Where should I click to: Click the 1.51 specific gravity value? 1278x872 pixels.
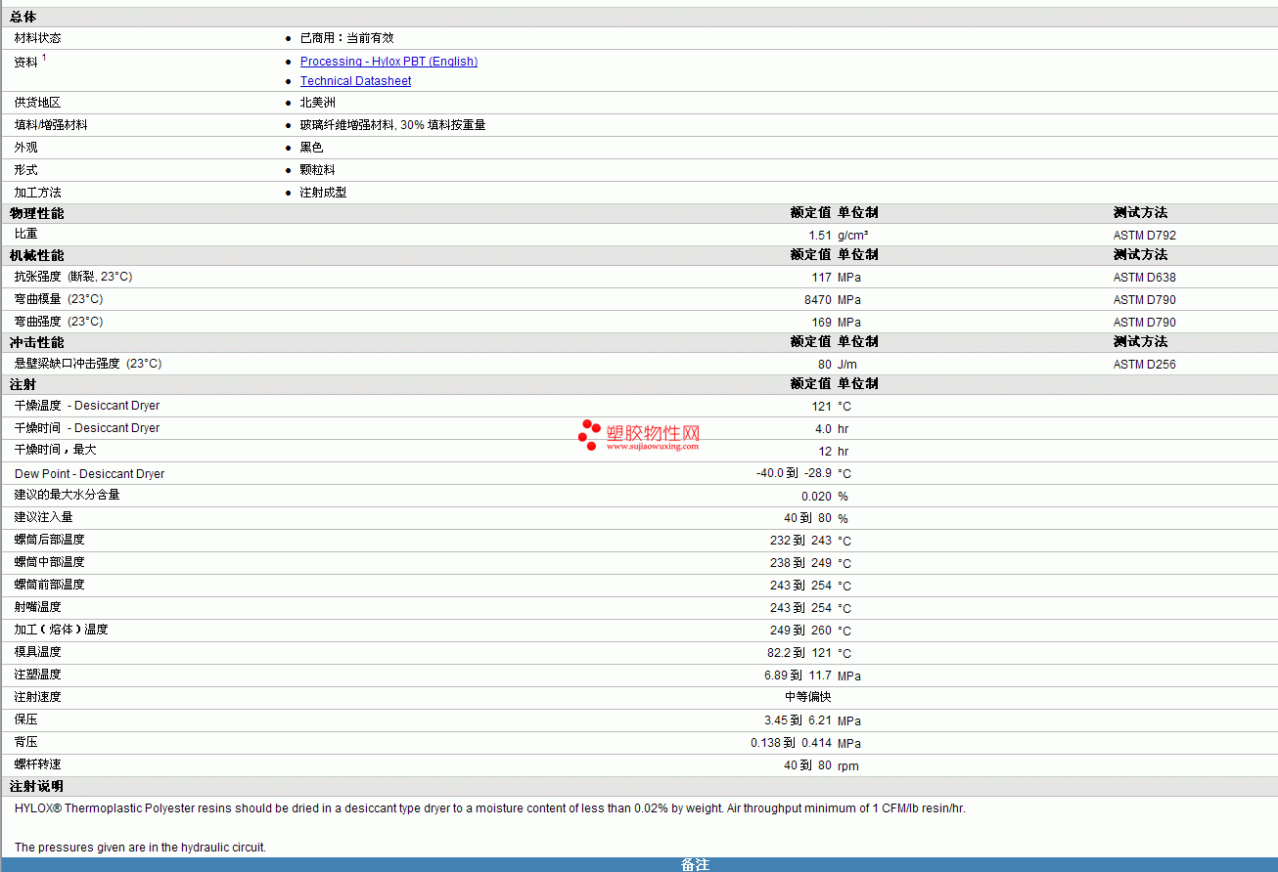820,236
